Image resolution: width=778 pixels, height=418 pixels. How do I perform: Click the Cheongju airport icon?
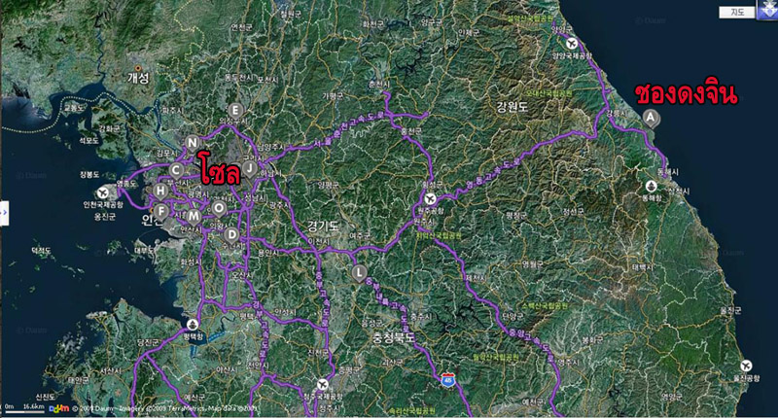coord(323,384)
